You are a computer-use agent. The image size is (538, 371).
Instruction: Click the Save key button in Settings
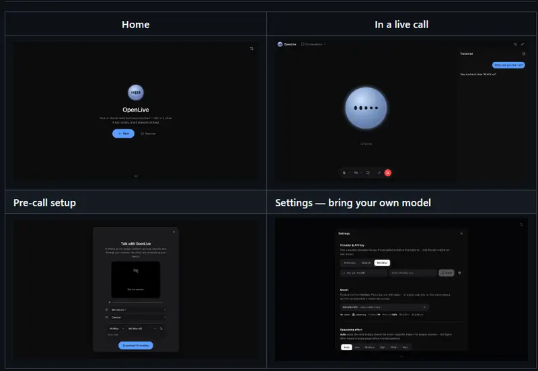point(447,273)
